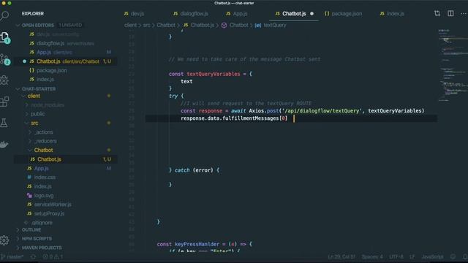The height and width of the screenshot is (263, 468).
Task: Click the Open Changes icon in editor toolbar
Action: (437, 14)
